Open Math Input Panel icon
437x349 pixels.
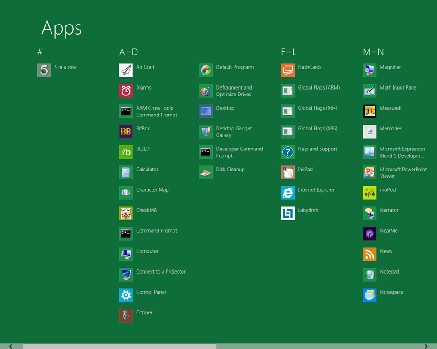(x=370, y=90)
